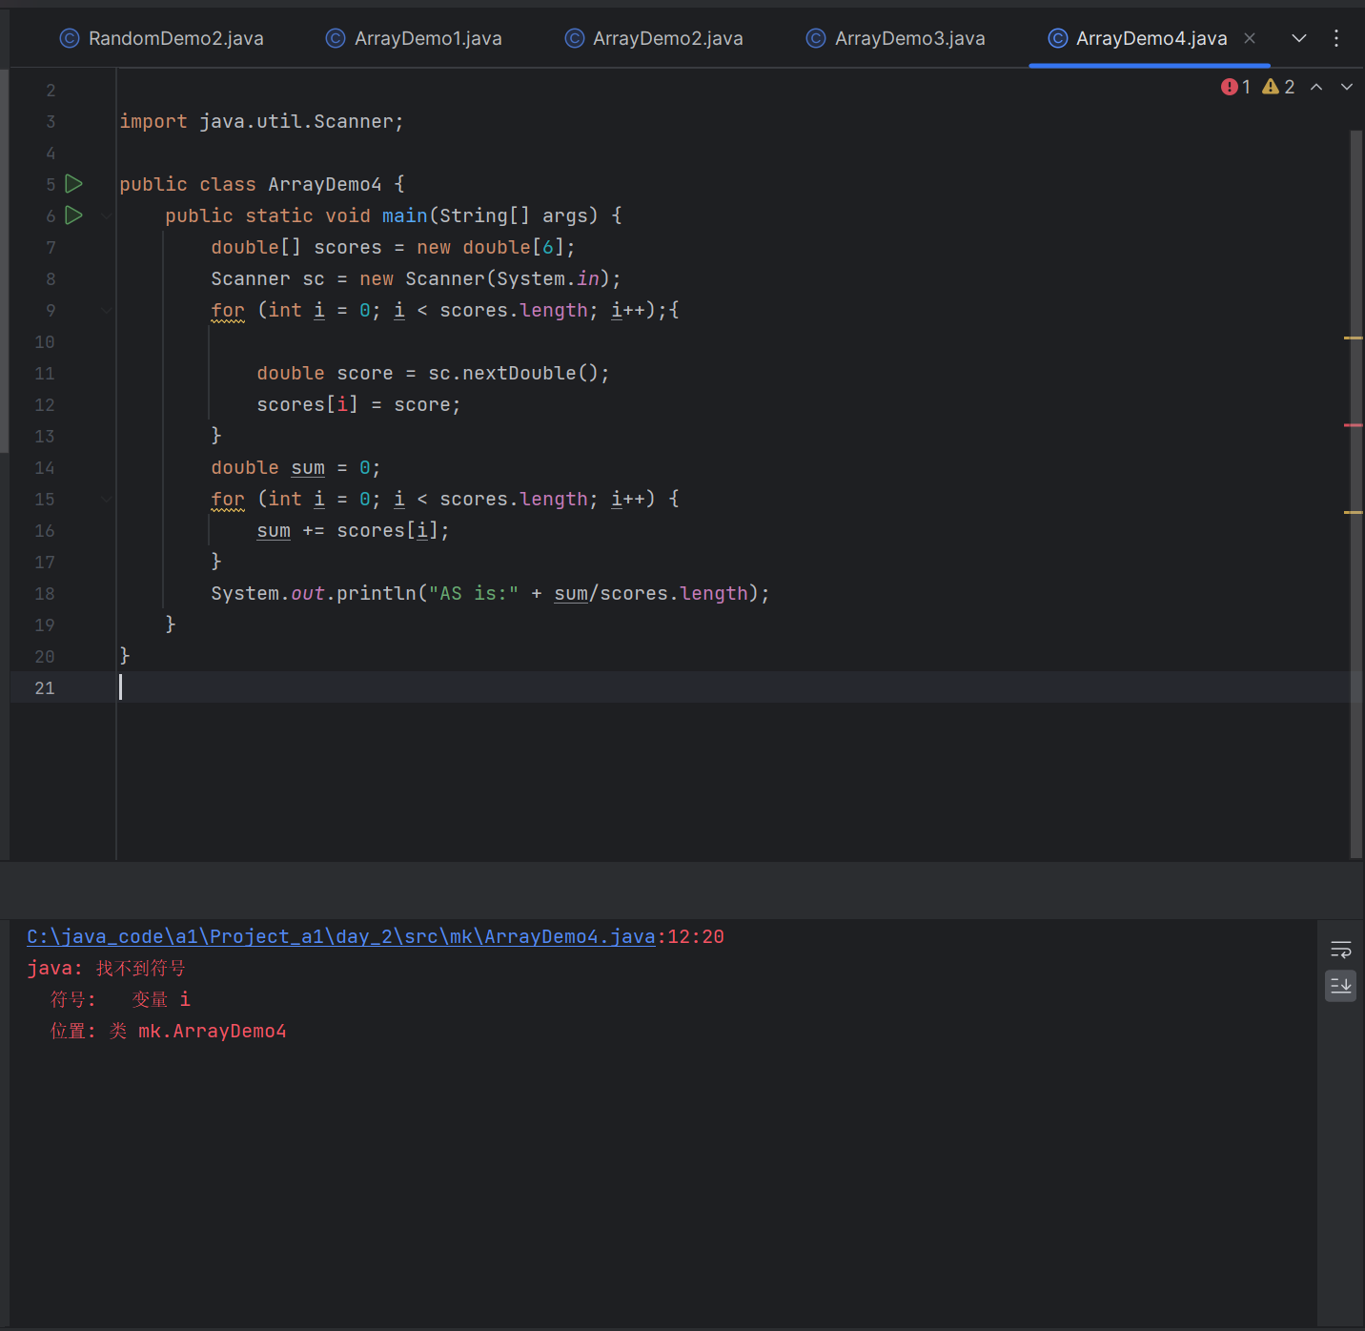Toggle soft-wrap in the build output
The height and width of the screenshot is (1331, 1365).
click(1341, 950)
